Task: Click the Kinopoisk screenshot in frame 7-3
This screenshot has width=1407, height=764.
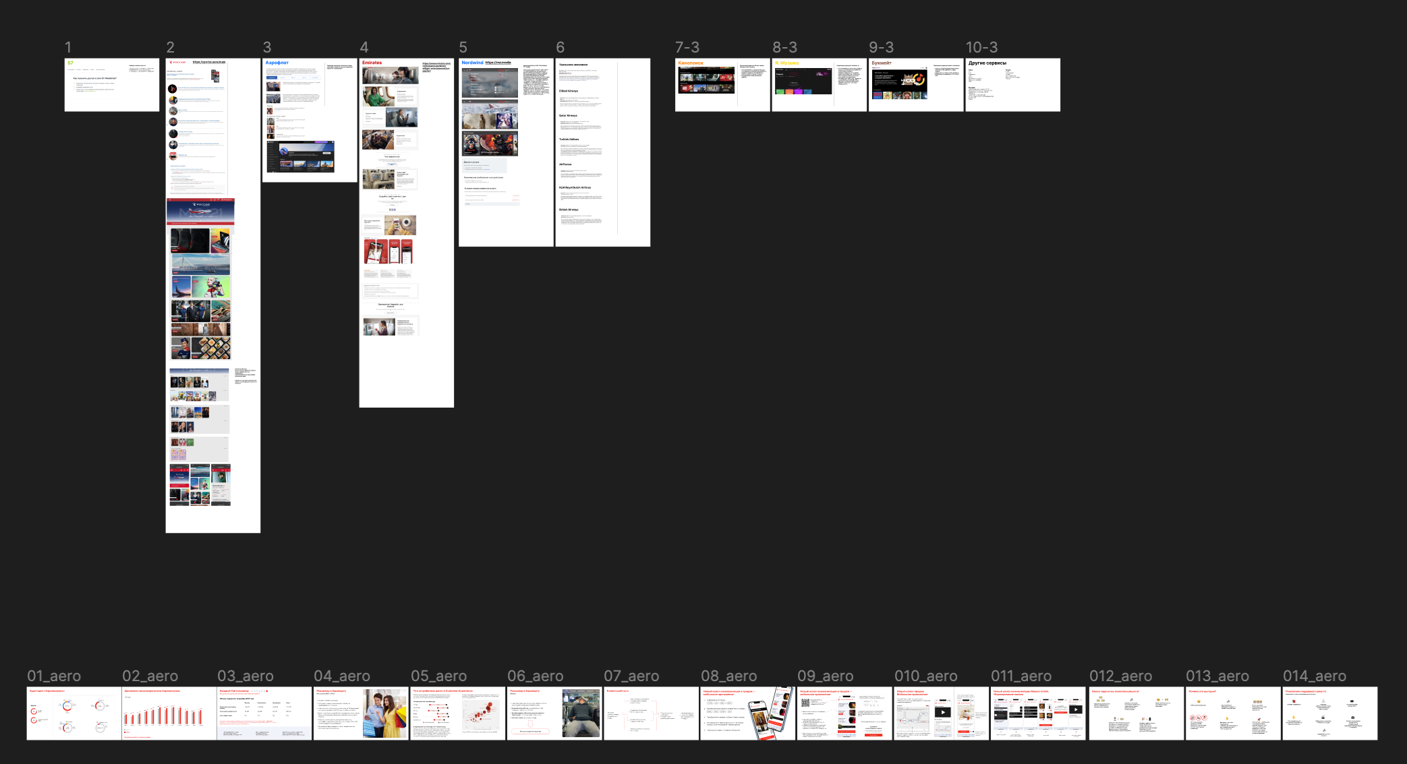Action: click(x=706, y=80)
